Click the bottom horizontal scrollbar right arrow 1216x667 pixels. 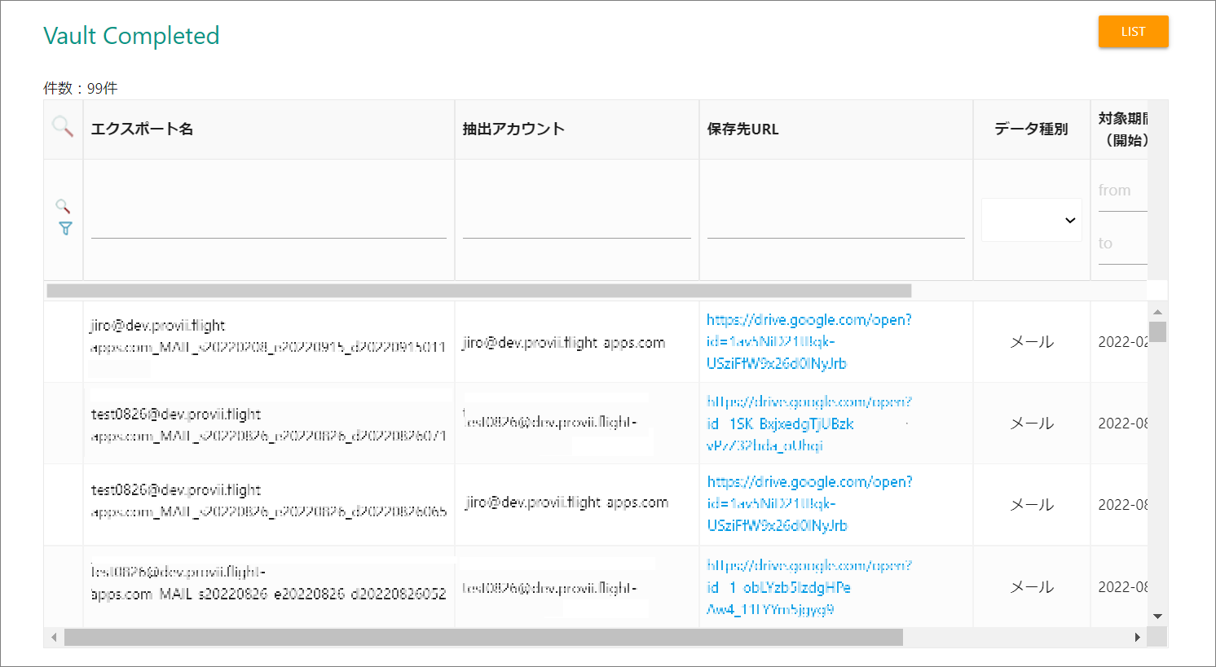1137,637
